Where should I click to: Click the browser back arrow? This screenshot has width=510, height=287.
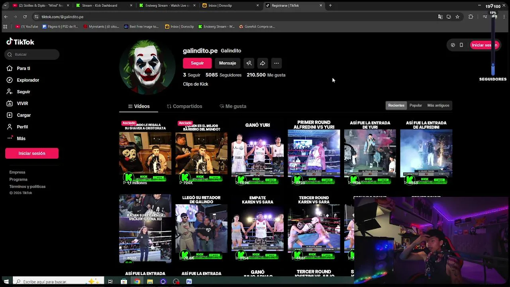pos(6,17)
